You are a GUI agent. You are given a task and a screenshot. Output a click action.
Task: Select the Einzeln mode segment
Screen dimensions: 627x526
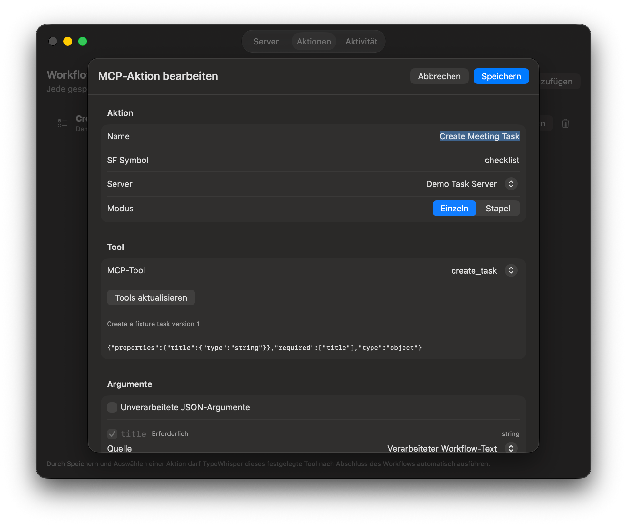pos(454,209)
